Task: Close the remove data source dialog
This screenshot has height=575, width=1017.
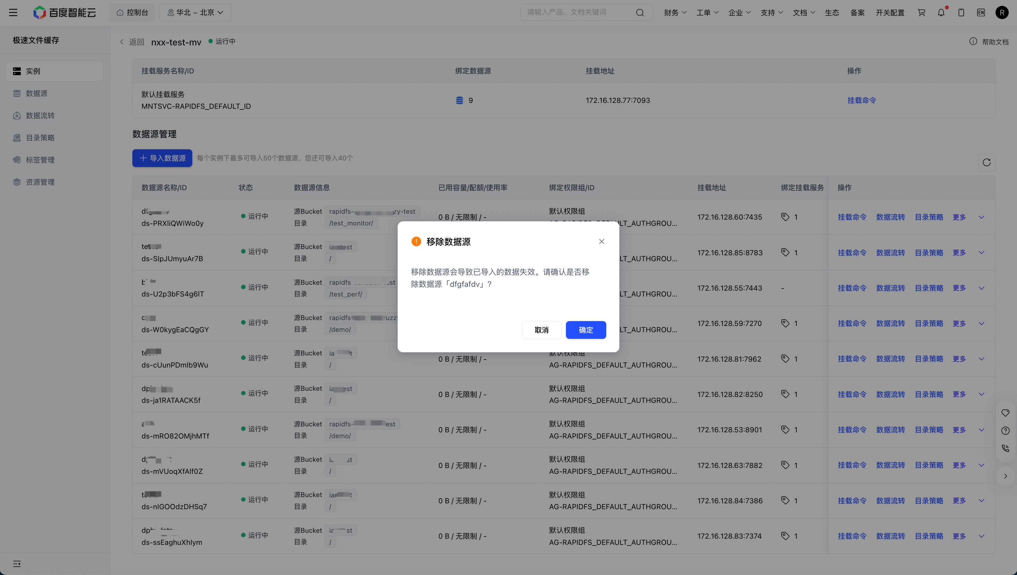Action: pyautogui.click(x=602, y=241)
